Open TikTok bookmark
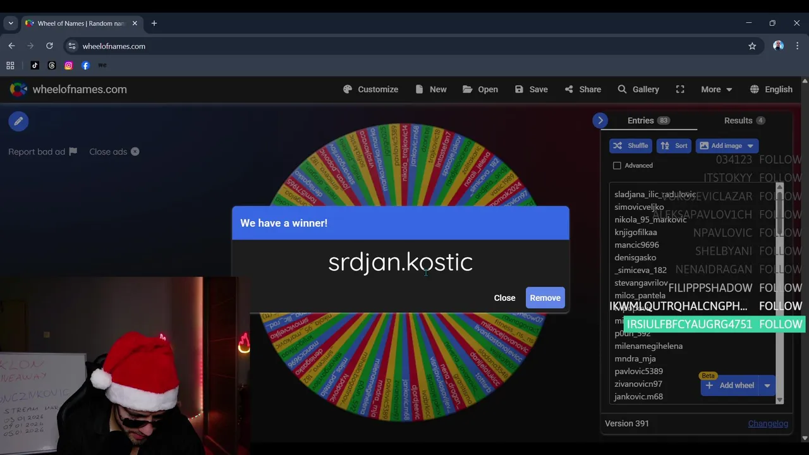Image resolution: width=809 pixels, height=455 pixels. coord(35,65)
